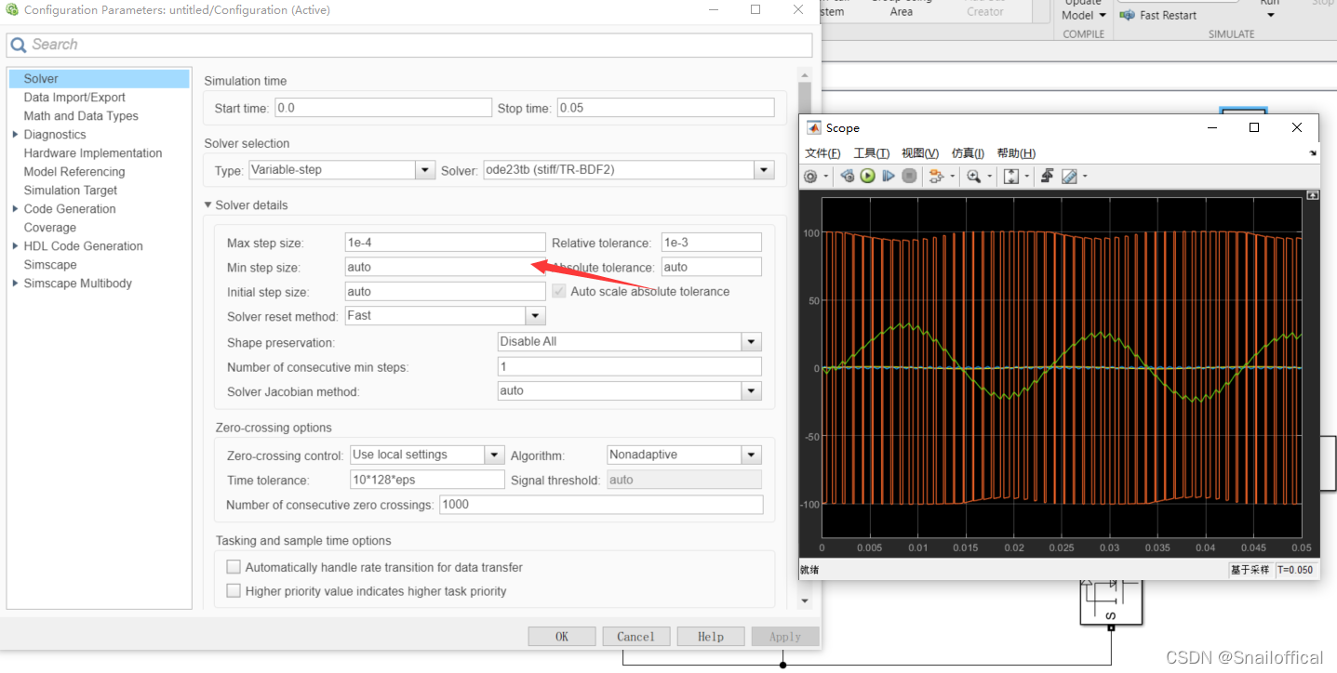Screen dimensions: 1337x673
Task: Expand the Diagnostics tree node
Action: 15,135
